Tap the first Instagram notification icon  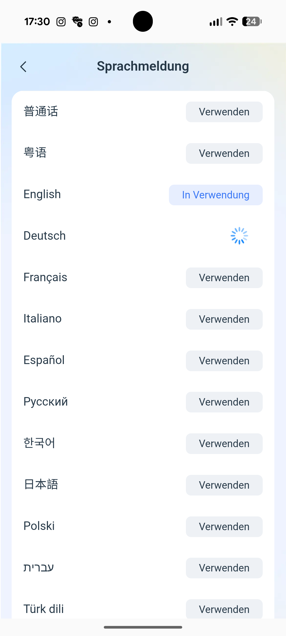[x=61, y=22]
